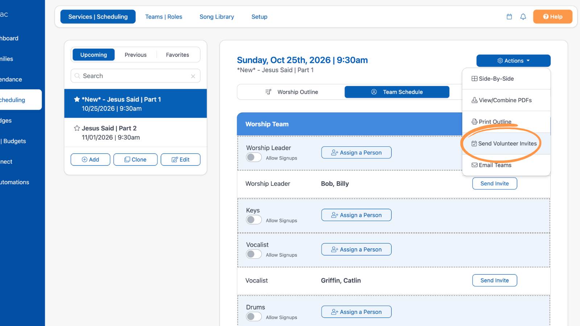Open Budgets in the sidebar
The width and height of the screenshot is (580, 326).
[x=14, y=141]
